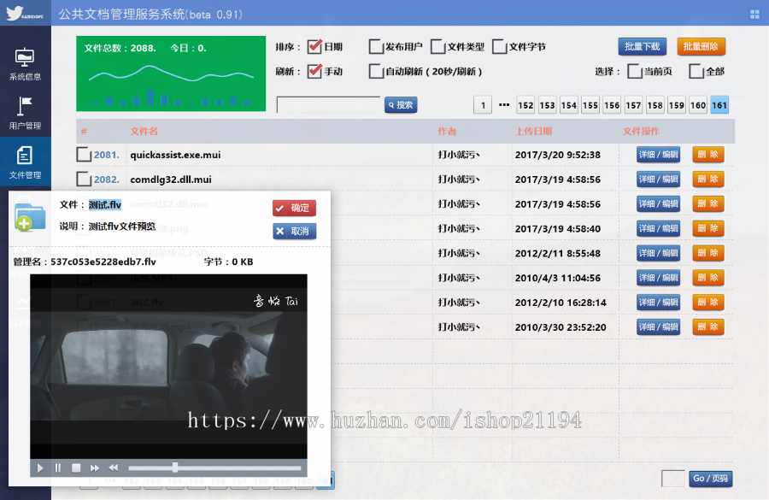The image size is (769, 500).
Task: Toggle sort by 日期 checkbox
Action: coord(314,47)
